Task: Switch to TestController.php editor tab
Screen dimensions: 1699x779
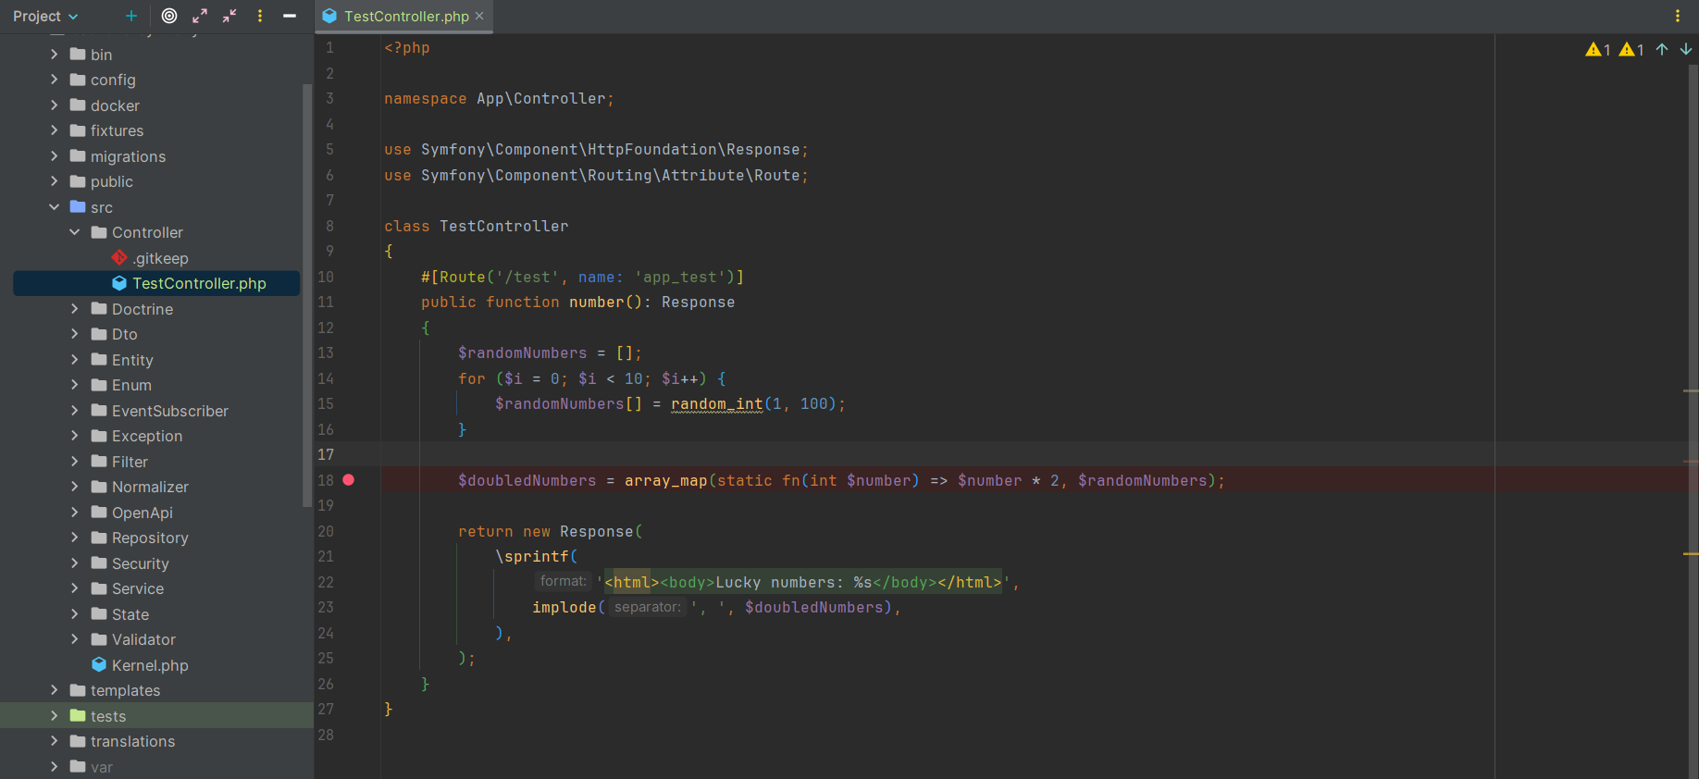Action: tap(406, 16)
